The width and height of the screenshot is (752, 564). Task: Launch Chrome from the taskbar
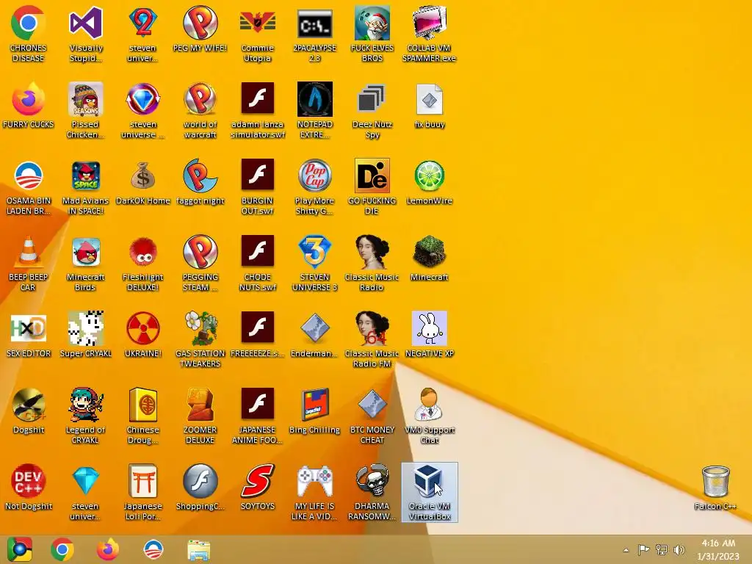pyautogui.click(x=62, y=549)
